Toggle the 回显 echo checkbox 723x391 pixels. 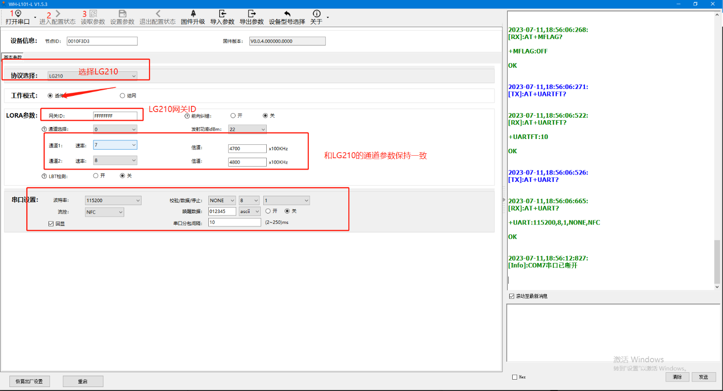coord(51,223)
